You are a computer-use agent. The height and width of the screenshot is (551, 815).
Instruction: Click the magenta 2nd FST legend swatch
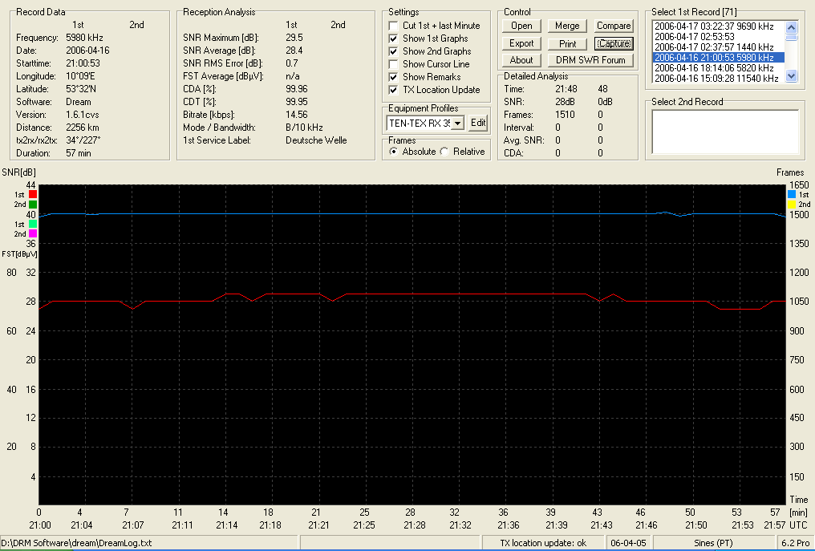coord(33,234)
